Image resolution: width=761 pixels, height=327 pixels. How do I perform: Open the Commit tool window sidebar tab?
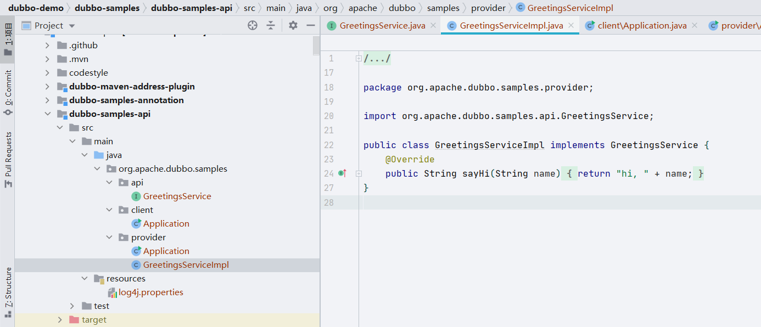(x=8, y=92)
